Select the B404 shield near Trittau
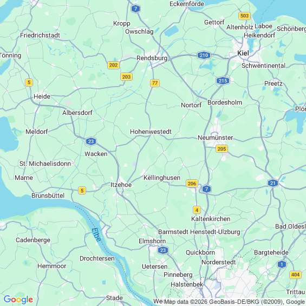 (x=295, y=275)
